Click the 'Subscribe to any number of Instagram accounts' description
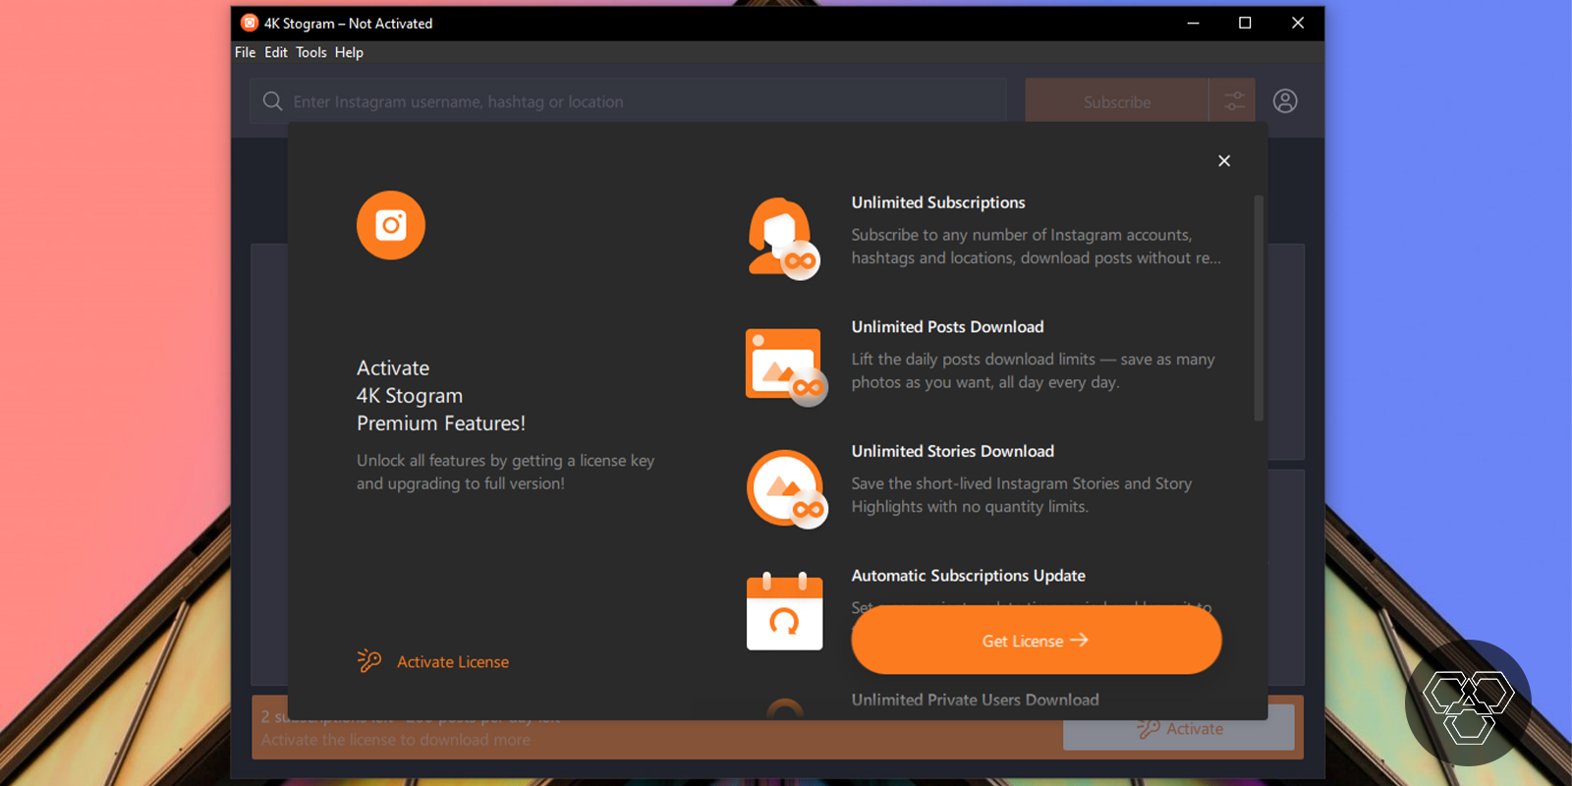The height and width of the screenshot is (786, 1572). tap(1037, 247)
